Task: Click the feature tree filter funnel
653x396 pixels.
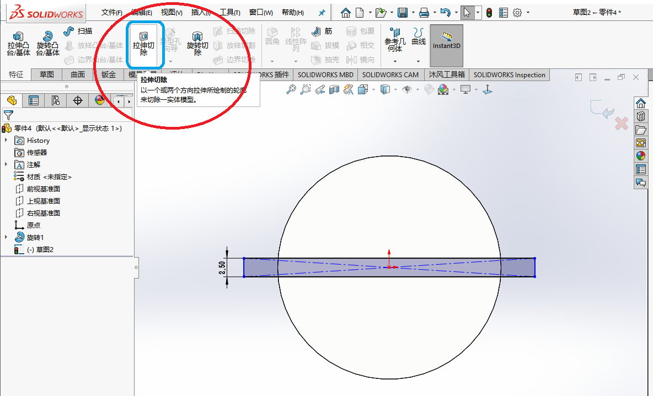Action: click(8, 115)
